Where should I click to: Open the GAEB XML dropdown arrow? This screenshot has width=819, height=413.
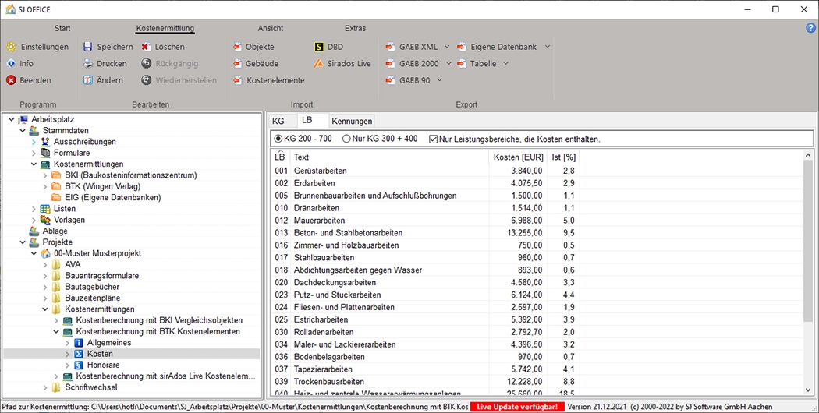pos(447,47)
